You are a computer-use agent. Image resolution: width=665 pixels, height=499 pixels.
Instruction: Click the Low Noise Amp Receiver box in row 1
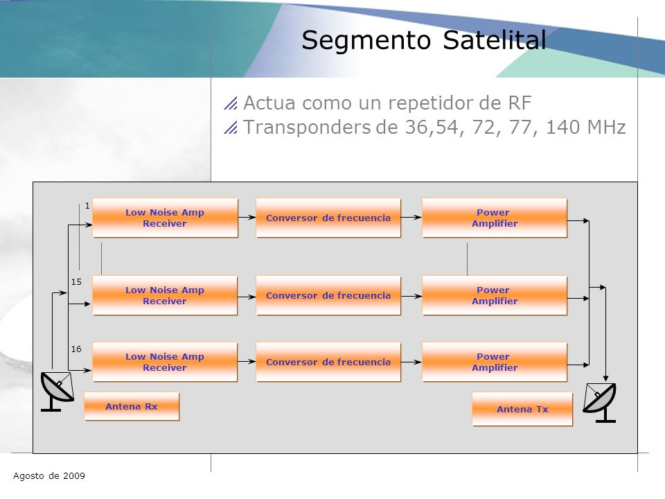coord(165,218)
